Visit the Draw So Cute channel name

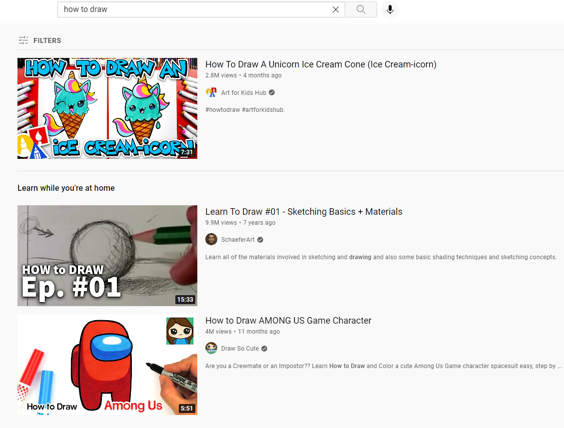[x=240, y=349]
